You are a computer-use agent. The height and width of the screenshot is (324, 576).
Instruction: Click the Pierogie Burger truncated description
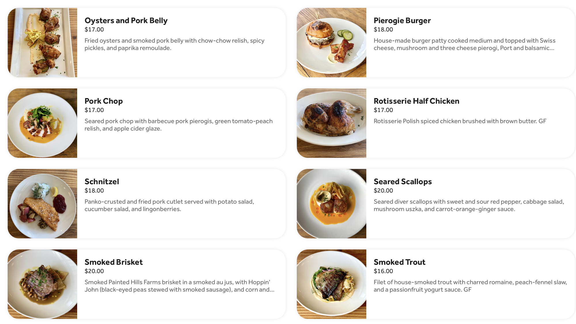pyautogui.click(x=464, y=44)
